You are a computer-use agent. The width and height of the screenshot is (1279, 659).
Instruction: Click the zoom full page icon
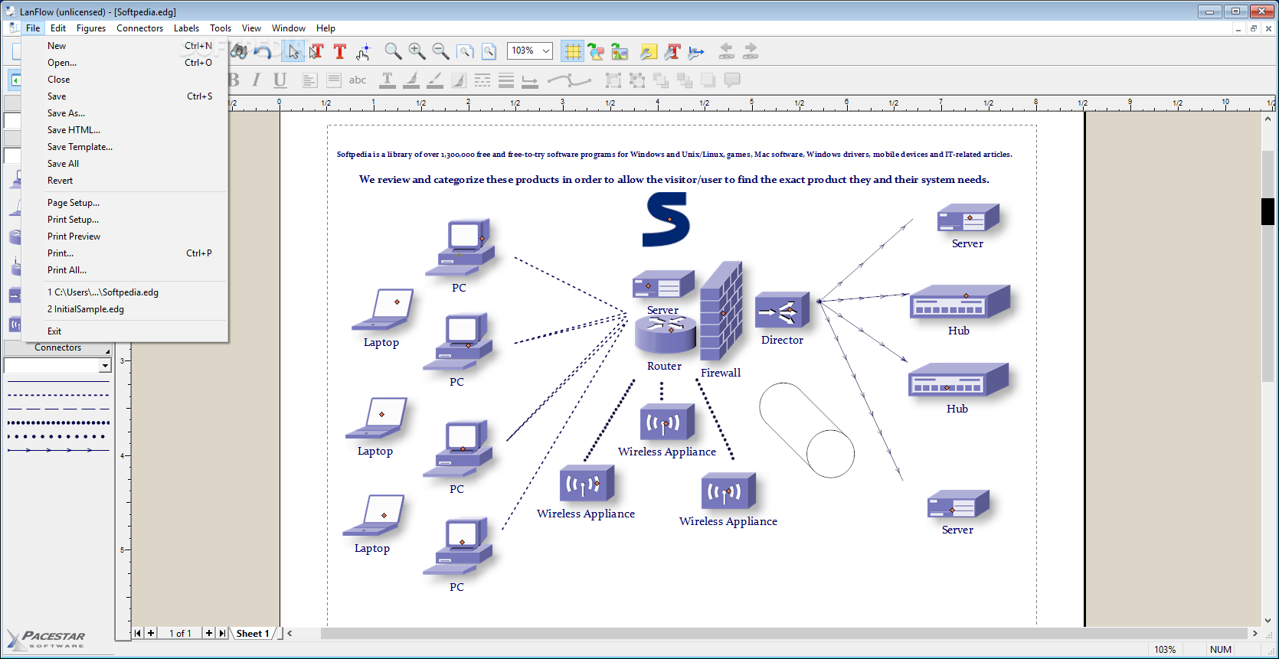tap(489, 51)
